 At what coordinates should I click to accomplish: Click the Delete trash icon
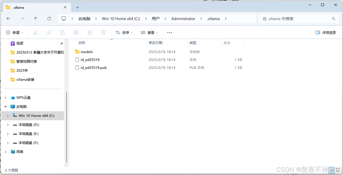[103, 32]
